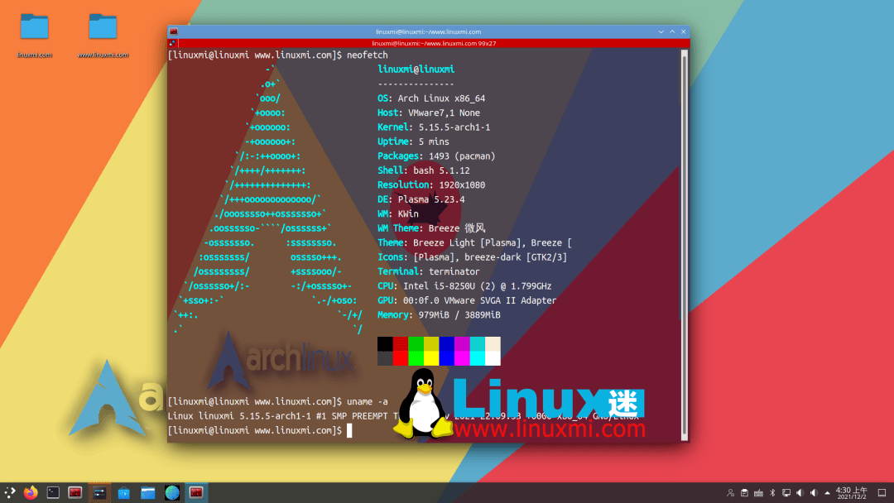894x503 pixels.
Task: Open the window menu icon in Terminator titlebar
Action: coord(174,32)
